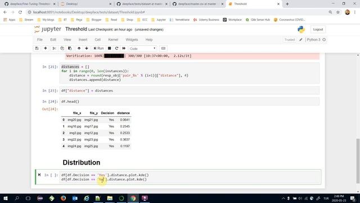Open the Coronavirus COVID bookmark
Screen dimensions: 360x203
(289, 20)
